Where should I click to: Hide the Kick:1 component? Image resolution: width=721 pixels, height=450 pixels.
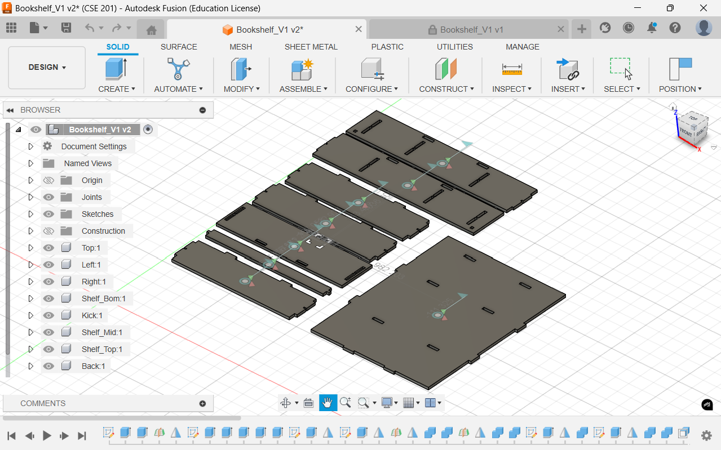(x=48, y=315)
